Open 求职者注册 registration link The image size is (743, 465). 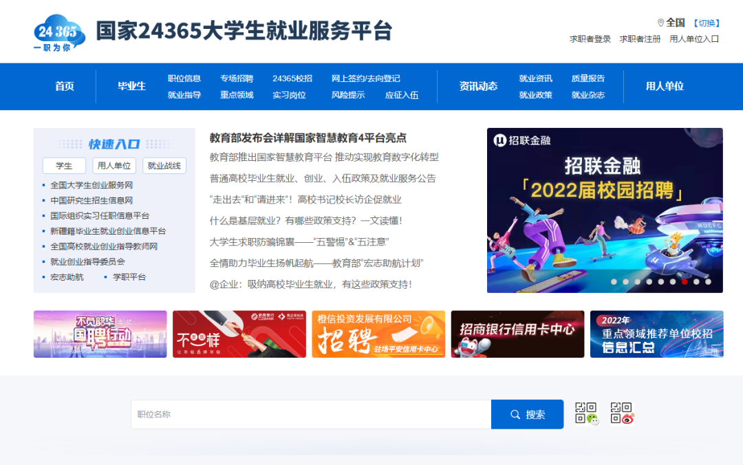pos(640,39)
